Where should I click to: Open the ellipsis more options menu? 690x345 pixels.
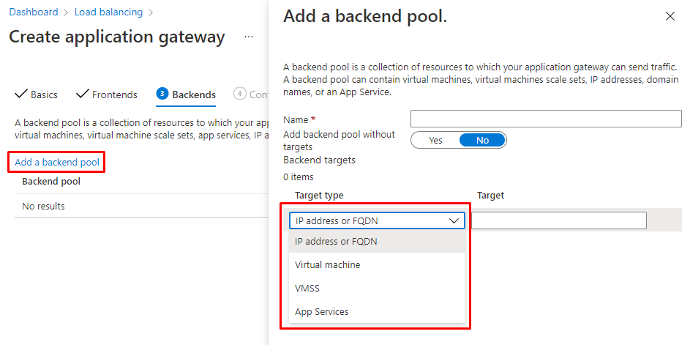coord(249,37)
